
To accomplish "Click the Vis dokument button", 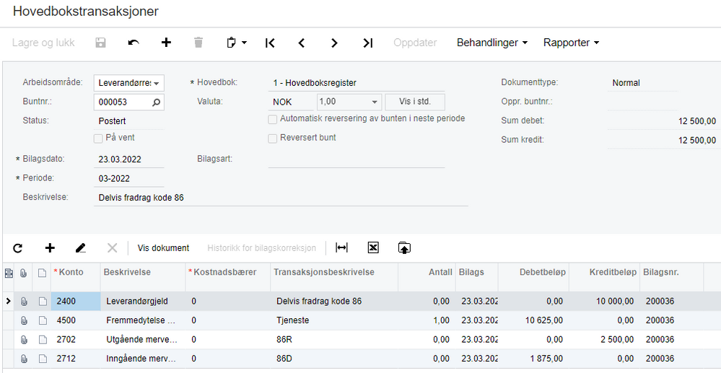I will tap(163, 248).
